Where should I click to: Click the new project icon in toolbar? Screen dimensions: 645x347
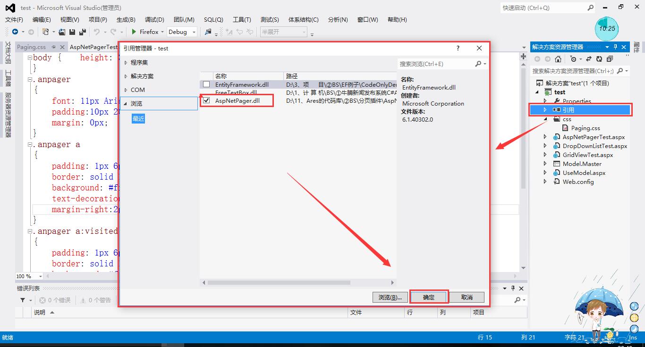(x=45, y=32)
